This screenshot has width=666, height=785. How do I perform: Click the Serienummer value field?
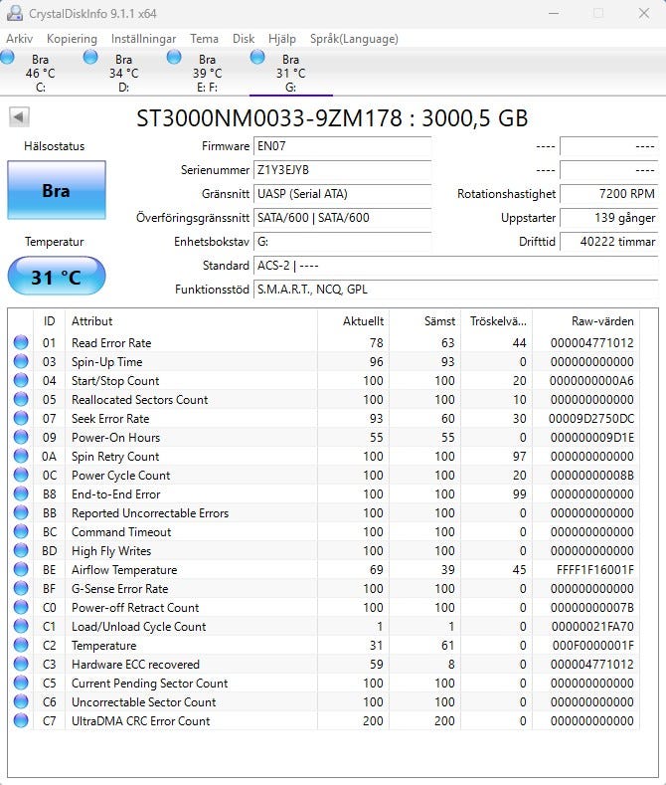tap(342, 170)
